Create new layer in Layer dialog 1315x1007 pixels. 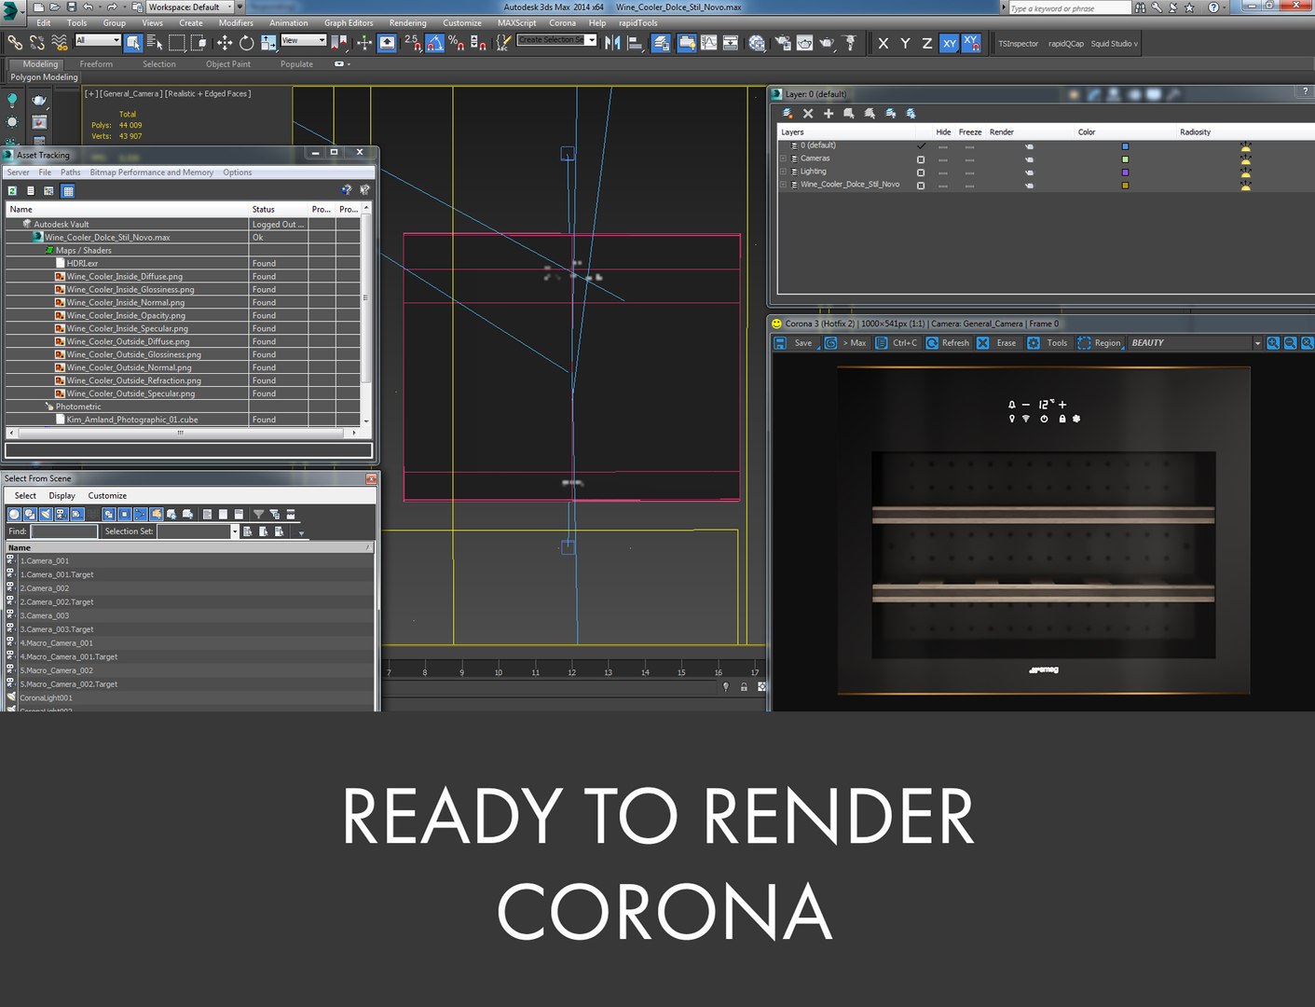(788, 113)
